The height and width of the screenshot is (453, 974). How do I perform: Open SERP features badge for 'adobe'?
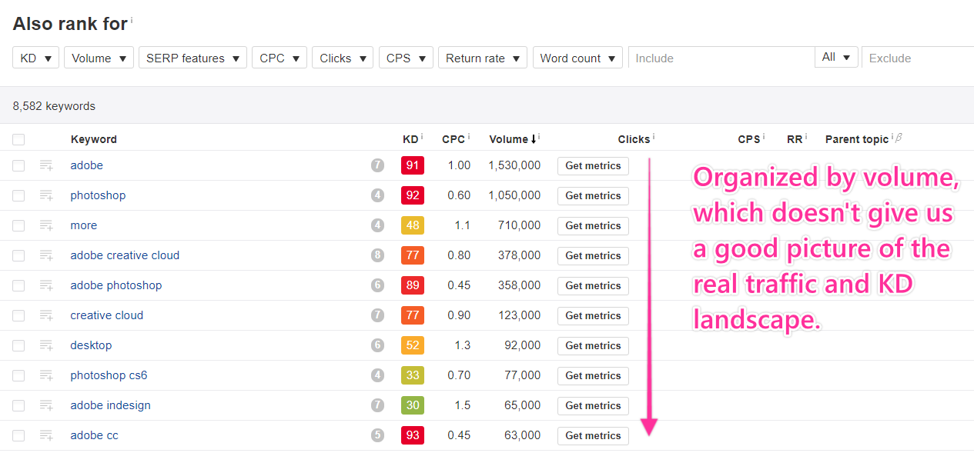[377, 165]
